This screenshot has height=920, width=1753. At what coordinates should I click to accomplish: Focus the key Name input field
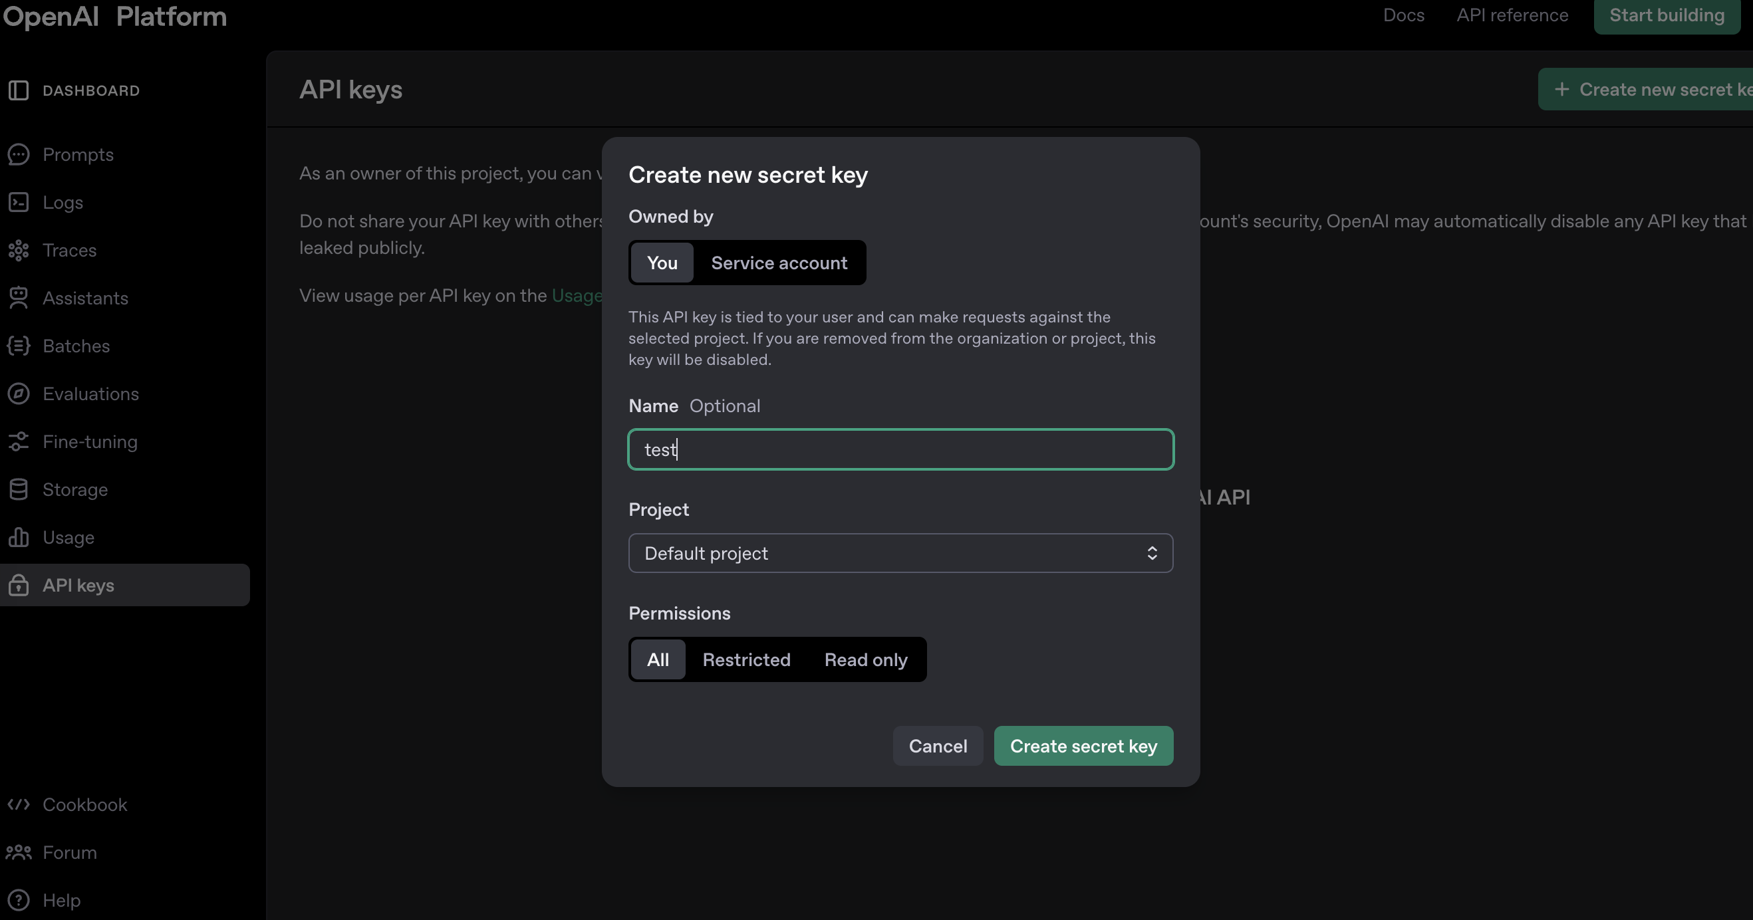tap(900, 450)
